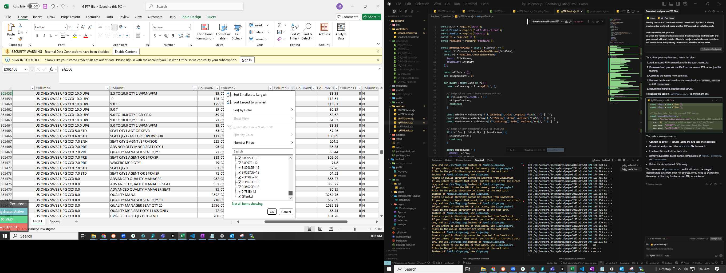Open Column5 filter dropdown arrow
Image resolution: width=726 pixels, height=273 pixels.
pyautogui.click(x=195, y=88)
